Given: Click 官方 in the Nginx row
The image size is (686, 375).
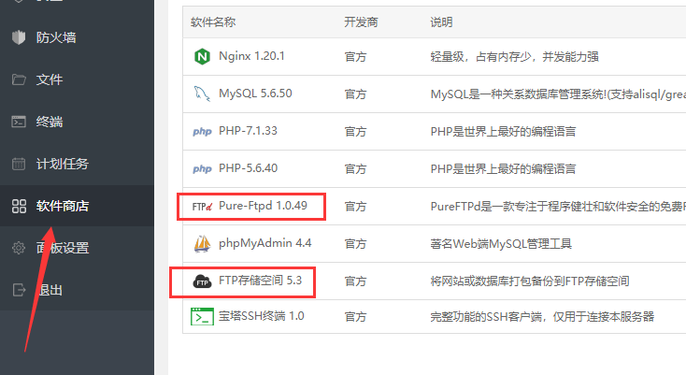Looking at the screenshot, I should point(355,57).
